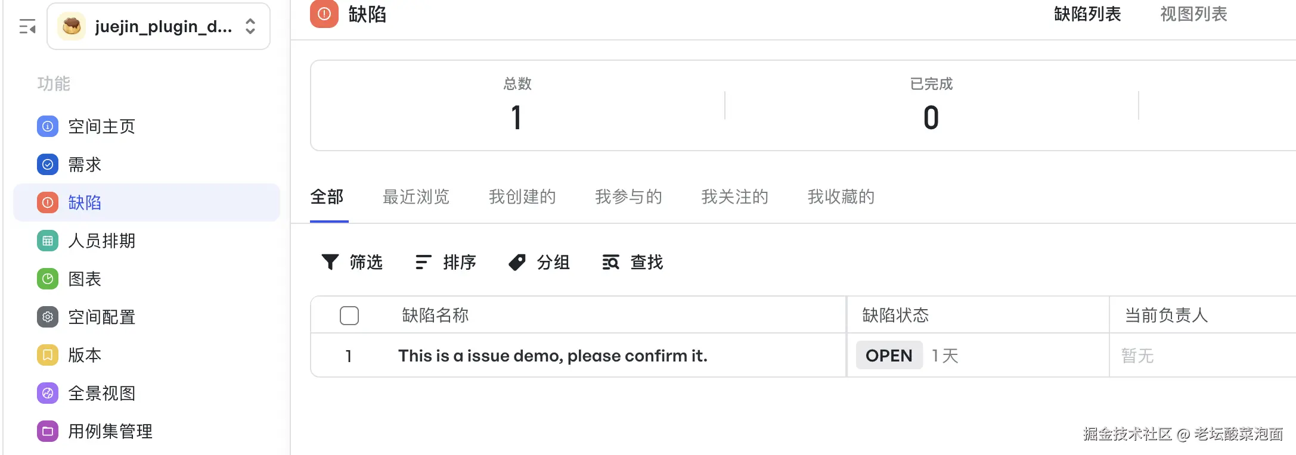The width and height of the screenshot is (1296, 455).
Task: Open 空间配置 gear settings icon
Action: 48,317
